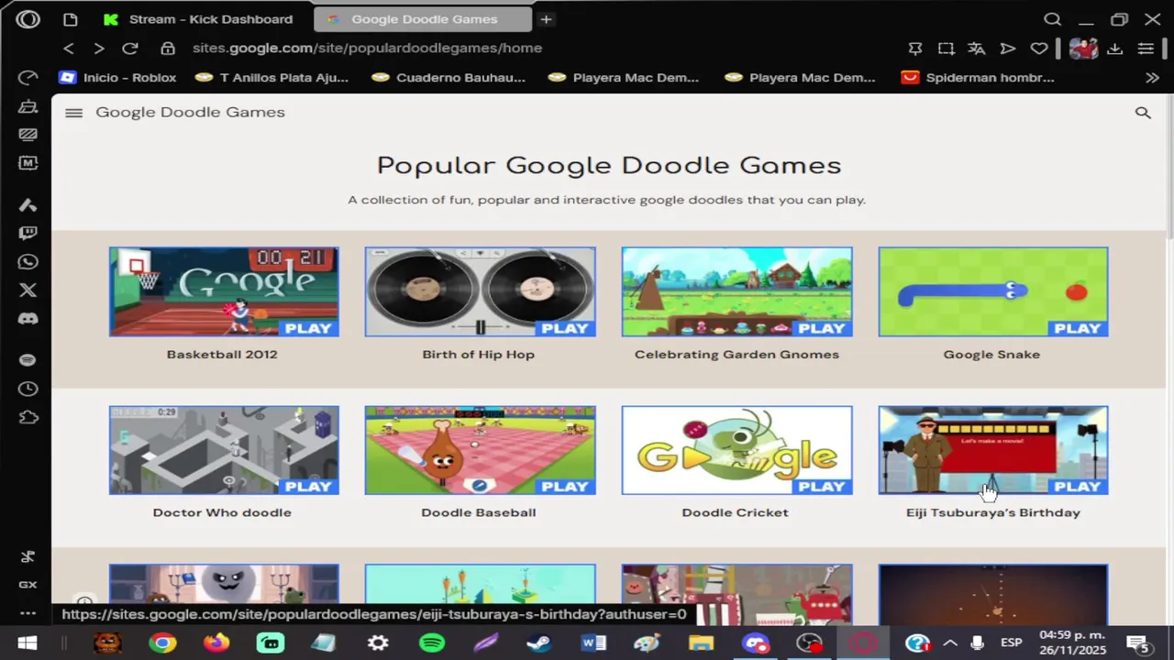Select the Google Doodle Games tab
This screenshot has height=660, width=1174.
pos(423,19)
